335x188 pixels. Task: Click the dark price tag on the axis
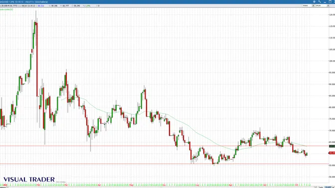coord(332,146)
